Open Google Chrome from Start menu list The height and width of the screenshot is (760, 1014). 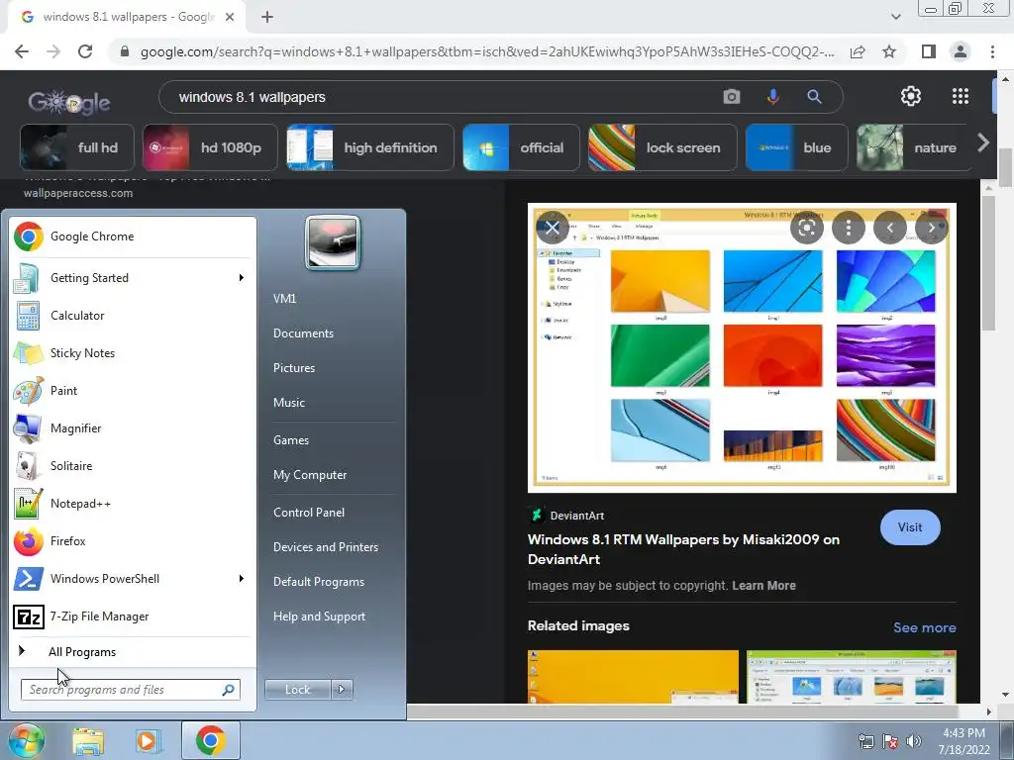click(x=133, y=237)
